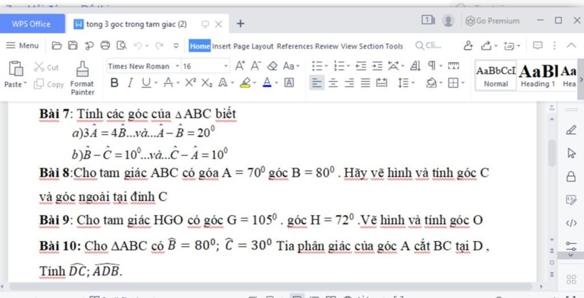The height and width of the screenshot is (298, 584).
Task: Increase paragraph indent
Action: point(377,66)
